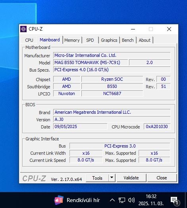Select the SPD tab

pos(90,40)
